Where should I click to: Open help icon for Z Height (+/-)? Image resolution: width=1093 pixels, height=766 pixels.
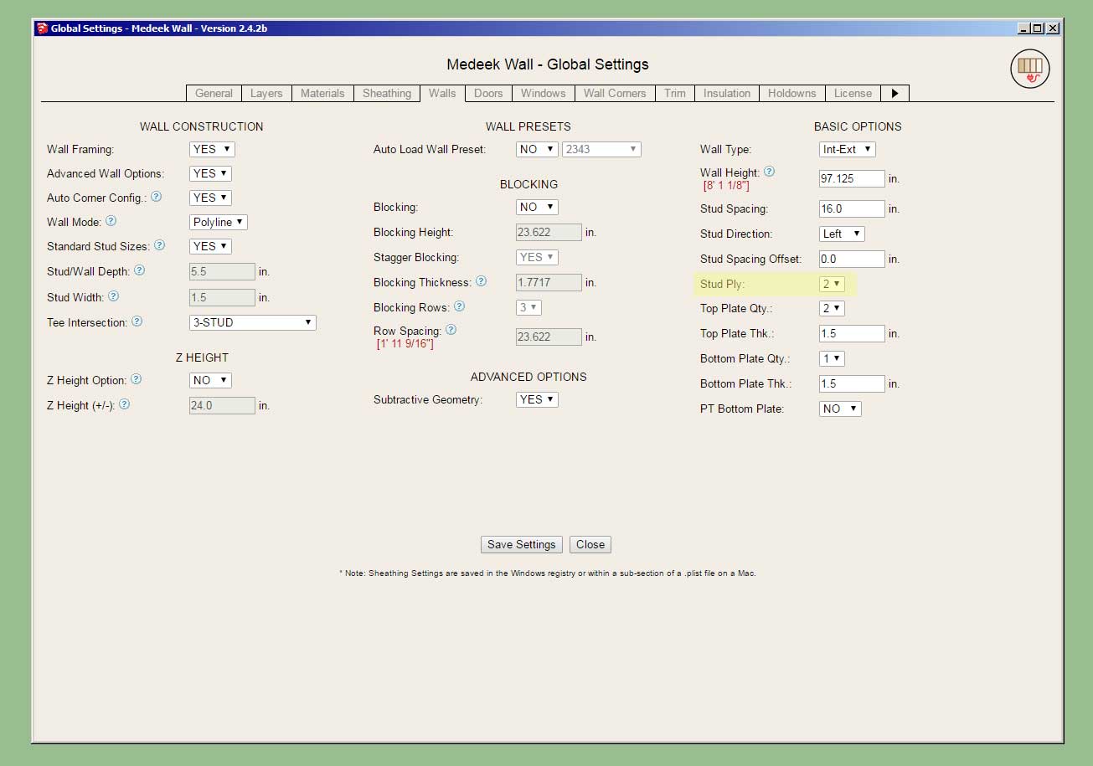coord(124,404)
